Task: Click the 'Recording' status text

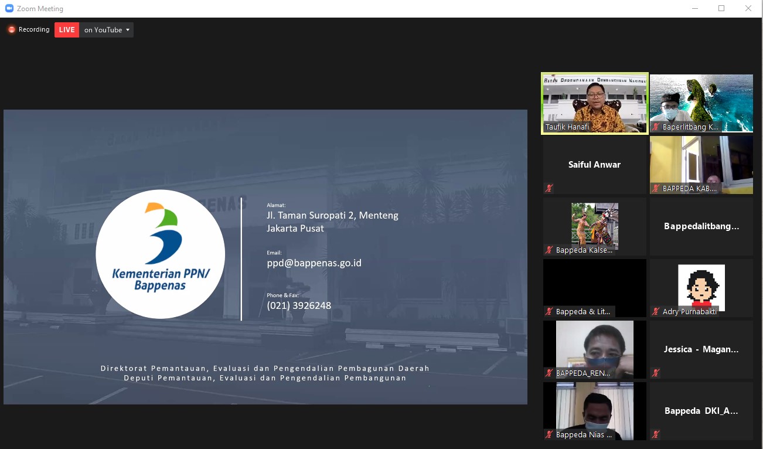Action: (34, 30)
